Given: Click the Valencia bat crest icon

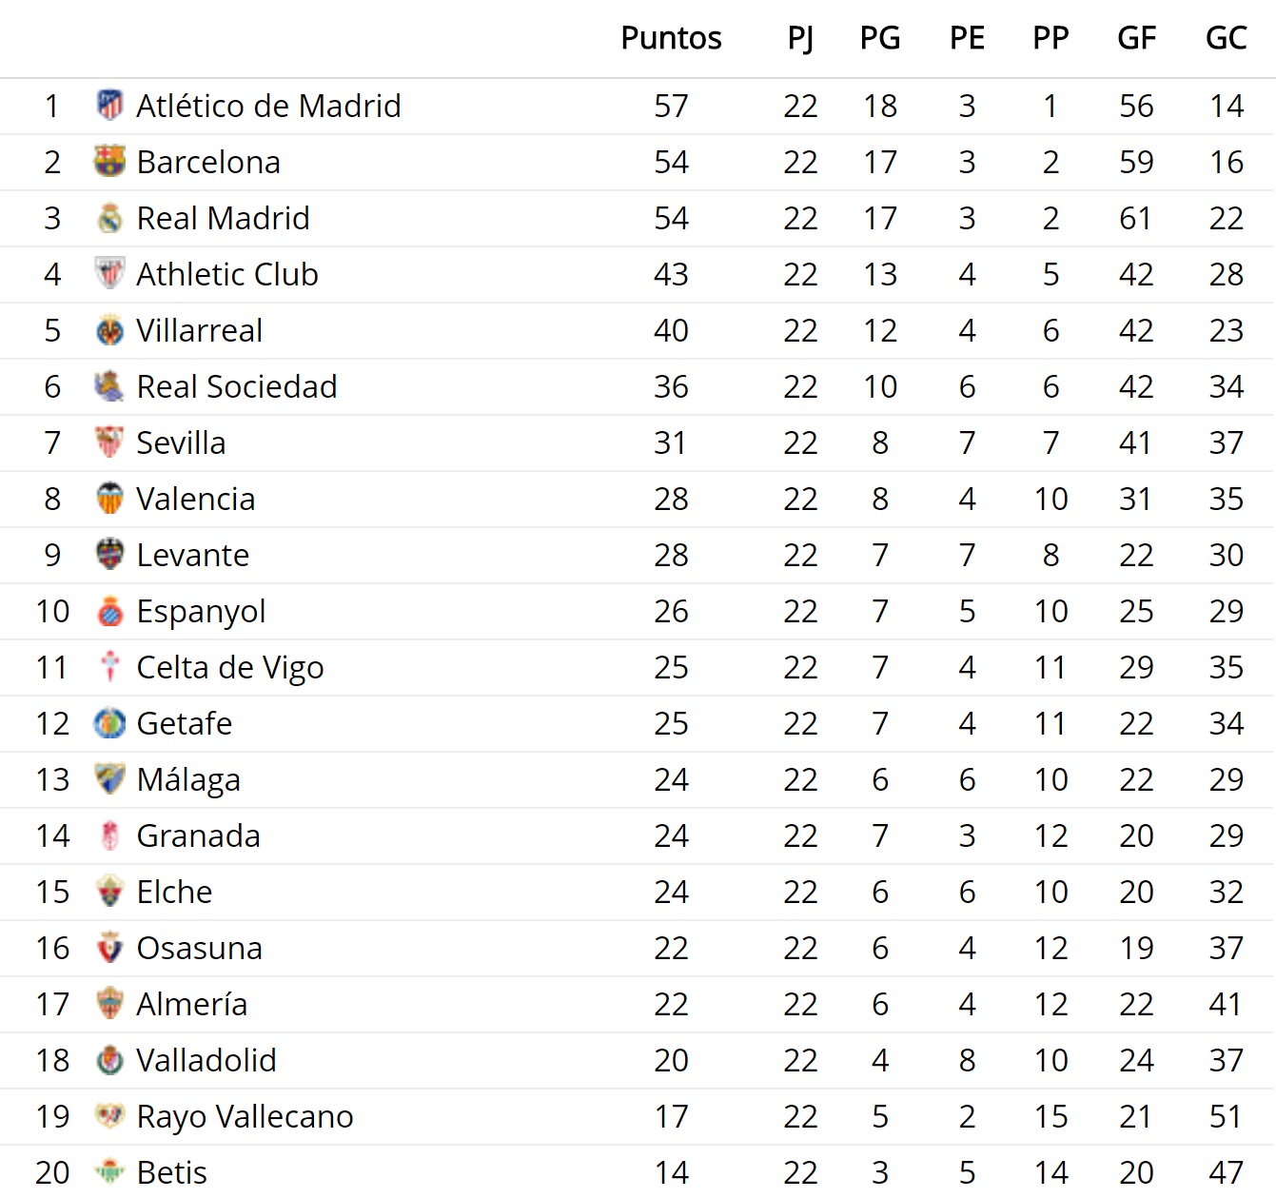Looking at the screenshot, I should [110, 499].
